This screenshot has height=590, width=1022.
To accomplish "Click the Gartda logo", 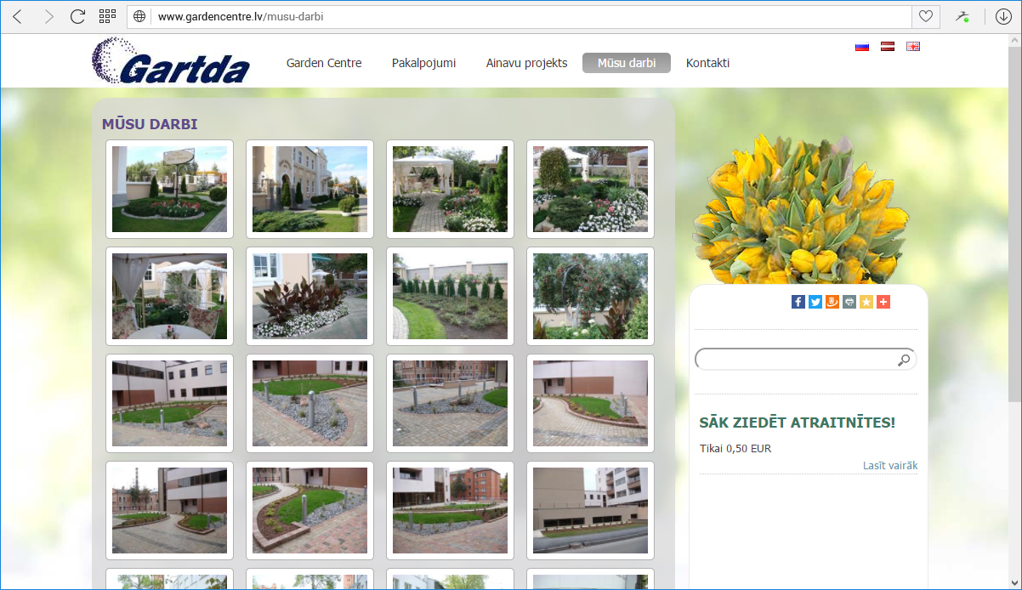I will pyautogui.click(x=170, y=61).
